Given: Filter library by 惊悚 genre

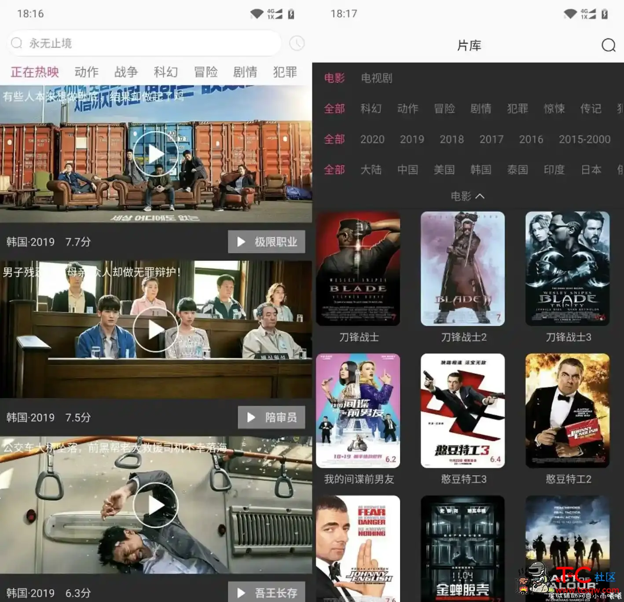Looking at the screenshot, I should coord(554,108).
